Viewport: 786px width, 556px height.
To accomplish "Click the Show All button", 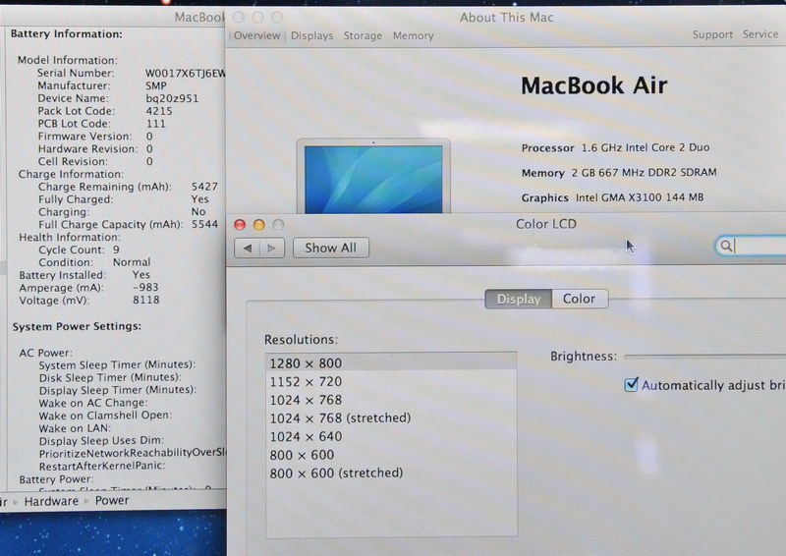I will click(x=331, y=248).
